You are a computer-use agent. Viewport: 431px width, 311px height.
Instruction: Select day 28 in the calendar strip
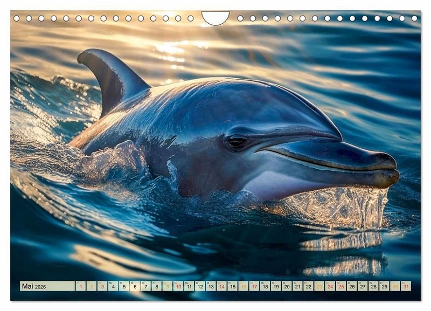click(x=373, y=286)
